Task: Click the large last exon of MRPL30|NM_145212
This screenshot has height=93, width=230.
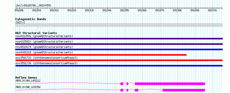Action: tap(170, 84)
